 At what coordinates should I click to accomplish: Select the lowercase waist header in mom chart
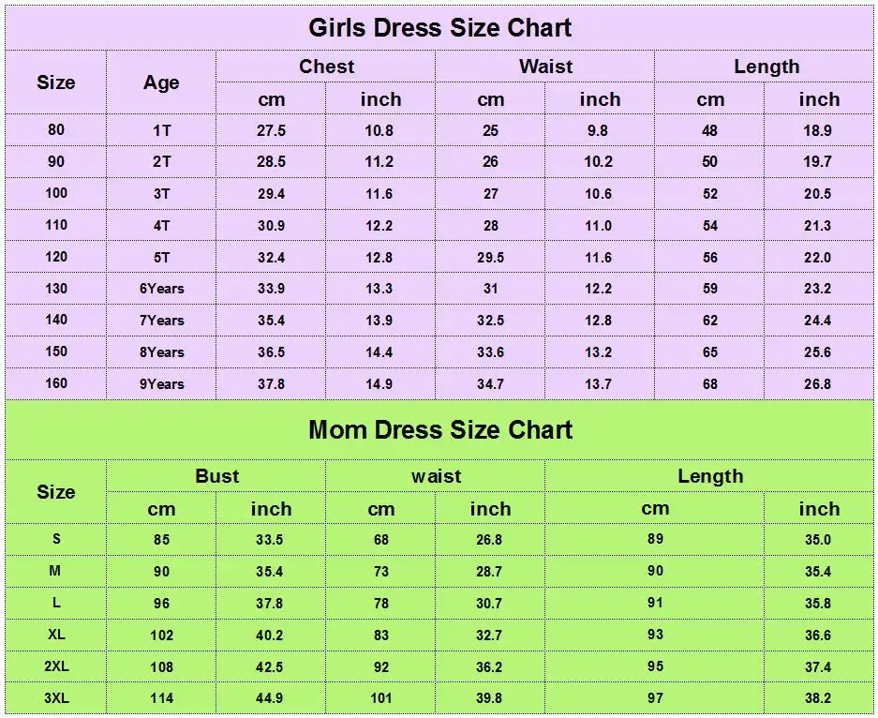tap(437, 476)
